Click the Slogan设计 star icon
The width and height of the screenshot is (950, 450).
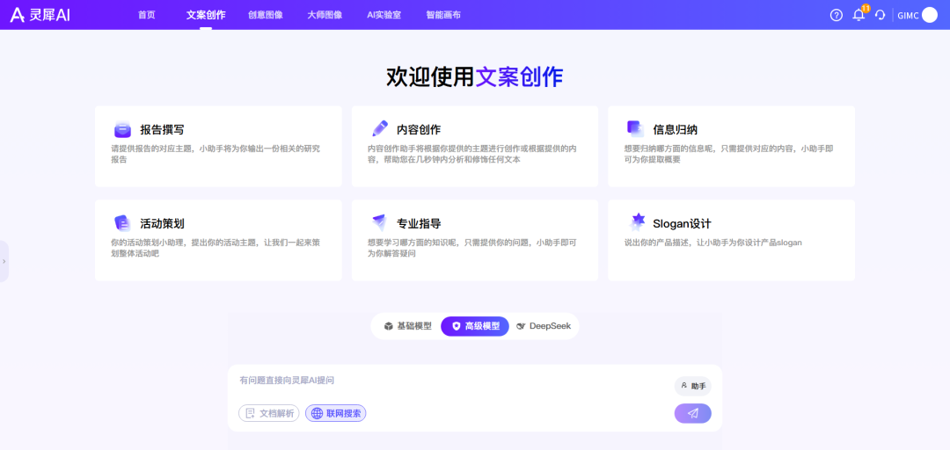coord(637,222)
